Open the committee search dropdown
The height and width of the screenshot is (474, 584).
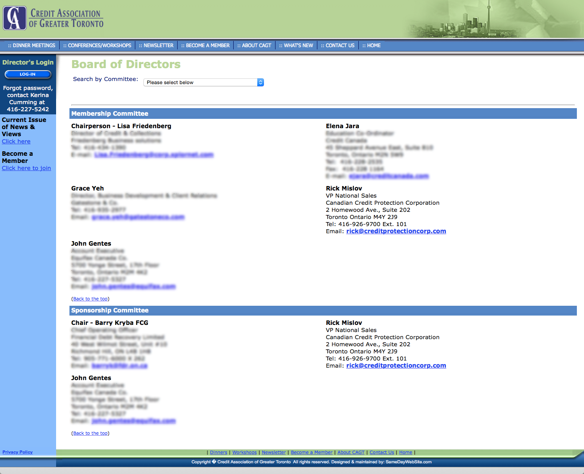pos(203,82)
